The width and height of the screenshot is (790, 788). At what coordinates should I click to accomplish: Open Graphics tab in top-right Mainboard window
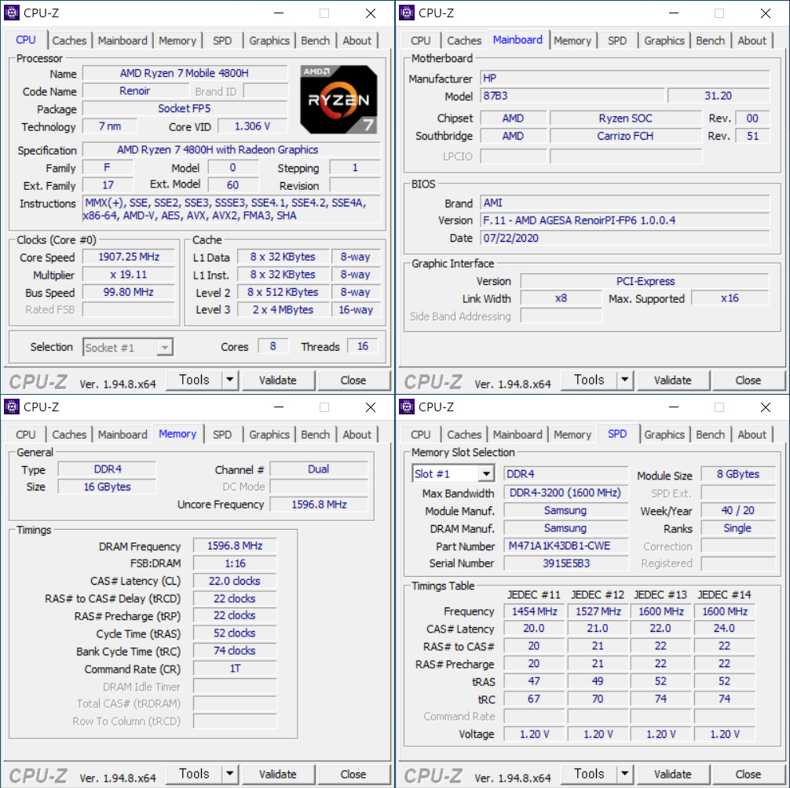point(664,40)
